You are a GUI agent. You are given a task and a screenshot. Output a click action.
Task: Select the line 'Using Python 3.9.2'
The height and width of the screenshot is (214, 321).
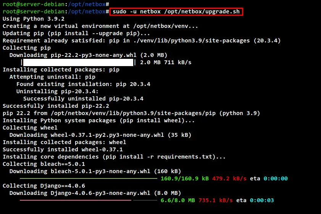pyautogui.click(x=34, y=19)
